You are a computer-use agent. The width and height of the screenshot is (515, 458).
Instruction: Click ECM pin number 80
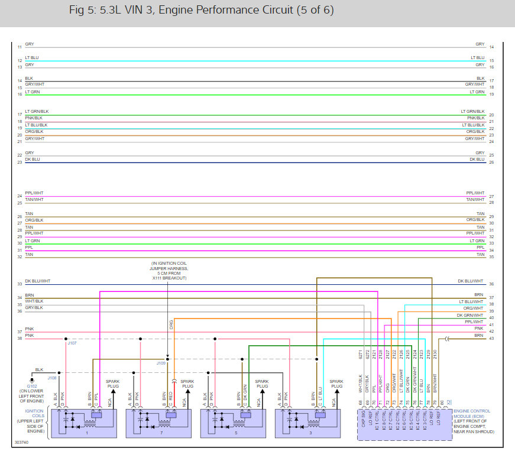[x=442, y=402]
